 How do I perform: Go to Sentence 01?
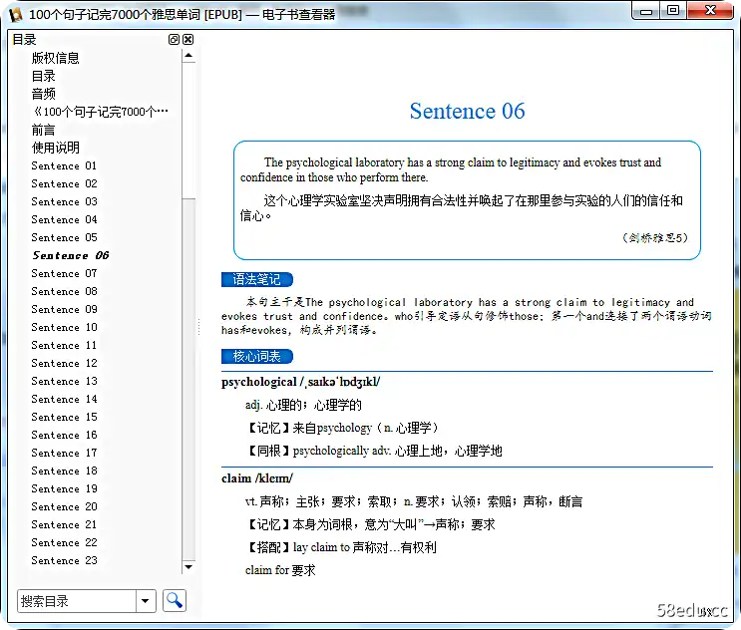point(64,165)
